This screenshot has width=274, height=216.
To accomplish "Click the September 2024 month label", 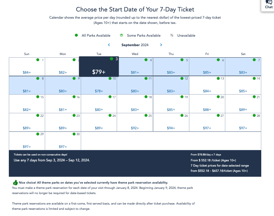I will coord(135,45).
